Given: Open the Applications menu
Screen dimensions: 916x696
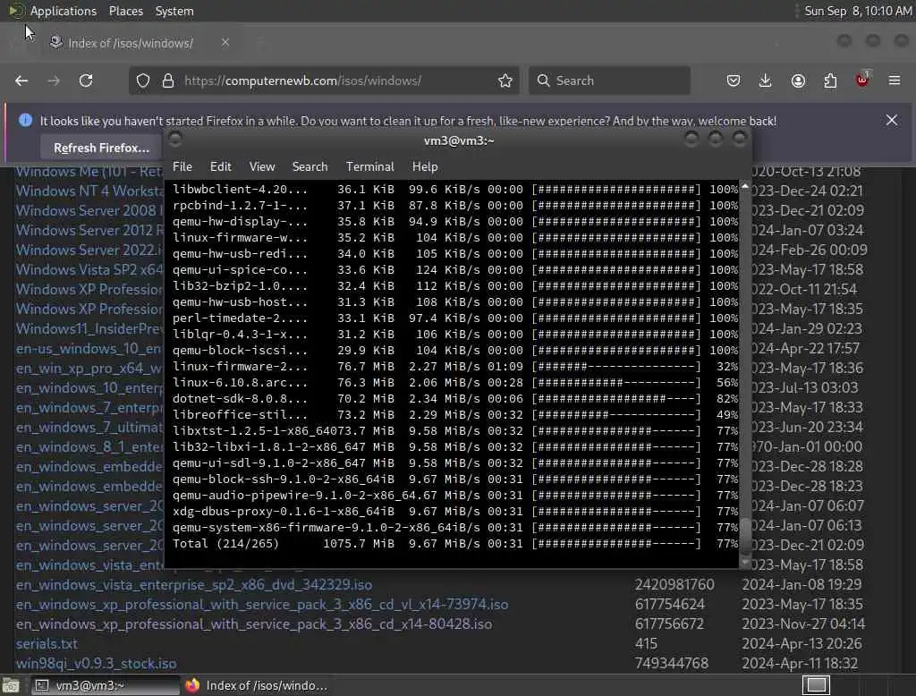Looking at the screenshot, I should [x=64, y=11].
